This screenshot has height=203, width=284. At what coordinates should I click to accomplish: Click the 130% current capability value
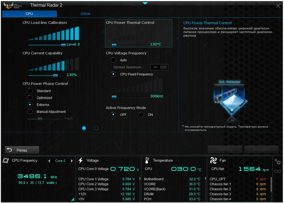point(72,75)
